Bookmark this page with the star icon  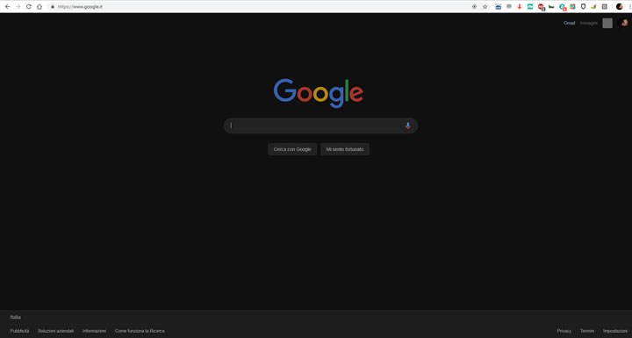pos(485,6)
